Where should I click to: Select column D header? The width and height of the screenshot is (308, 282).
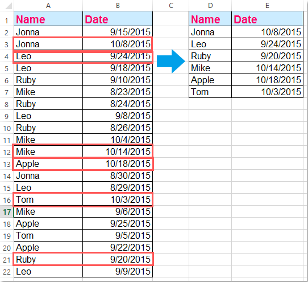210,6
